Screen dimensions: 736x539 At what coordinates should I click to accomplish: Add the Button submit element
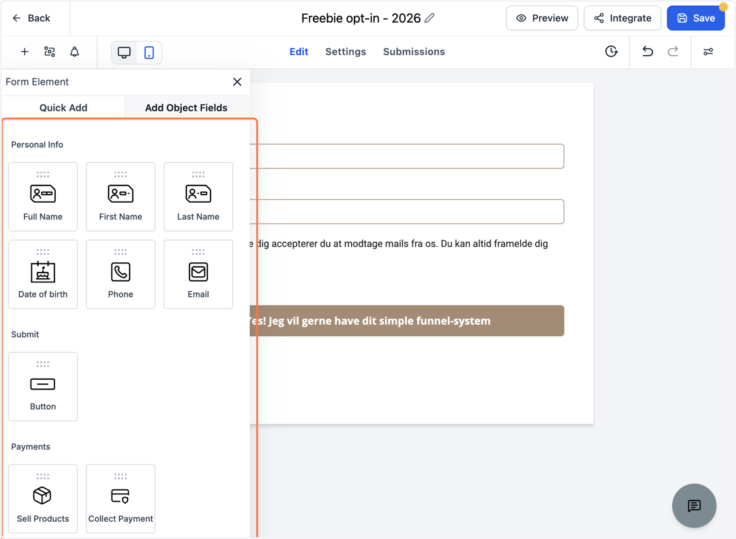(43, 386)
